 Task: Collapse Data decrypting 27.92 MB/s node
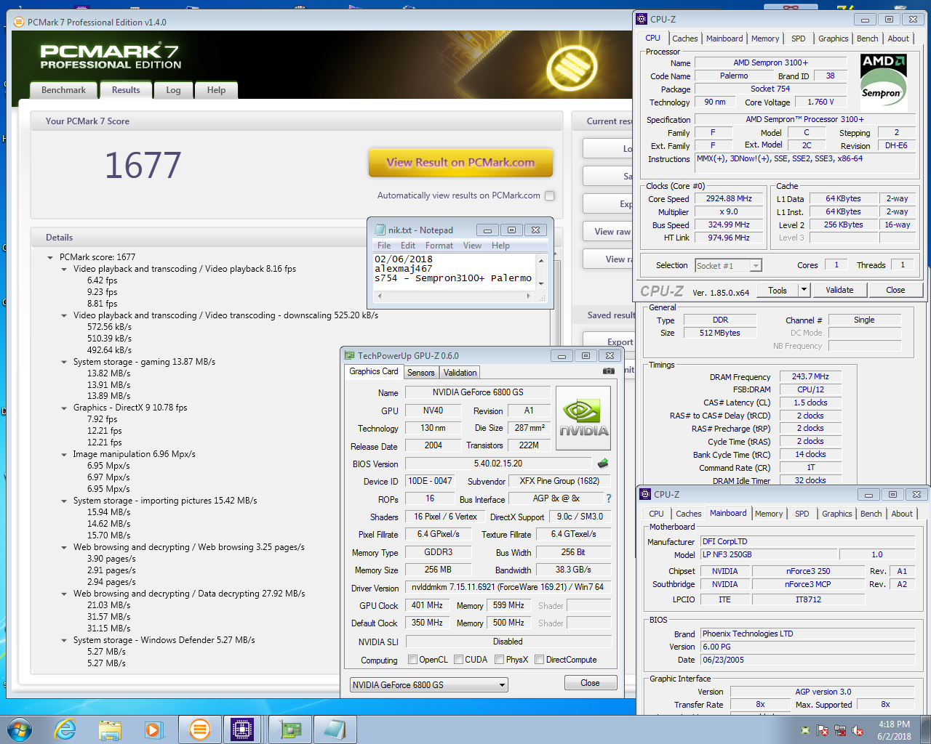(64, 594)
